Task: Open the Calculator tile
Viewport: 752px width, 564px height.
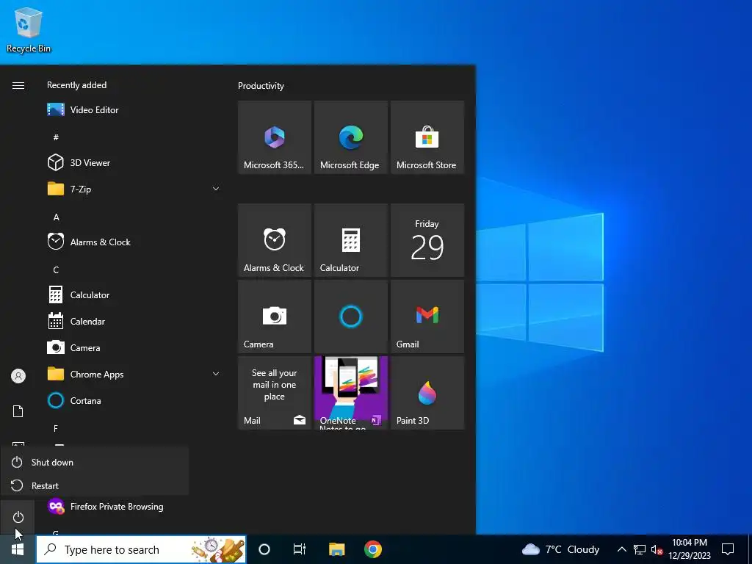Action: point(350,240)
